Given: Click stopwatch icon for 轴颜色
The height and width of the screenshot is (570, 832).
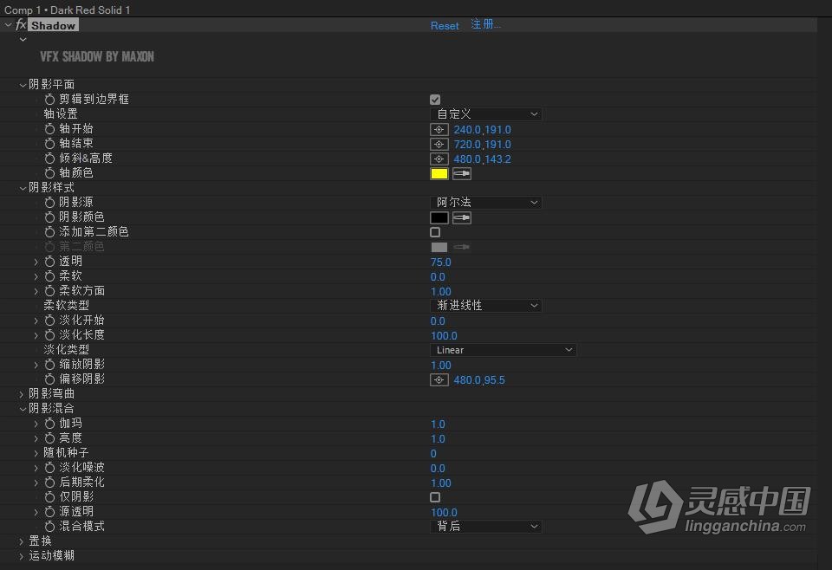Looking at the screenshot, I should tap(49, 173).
